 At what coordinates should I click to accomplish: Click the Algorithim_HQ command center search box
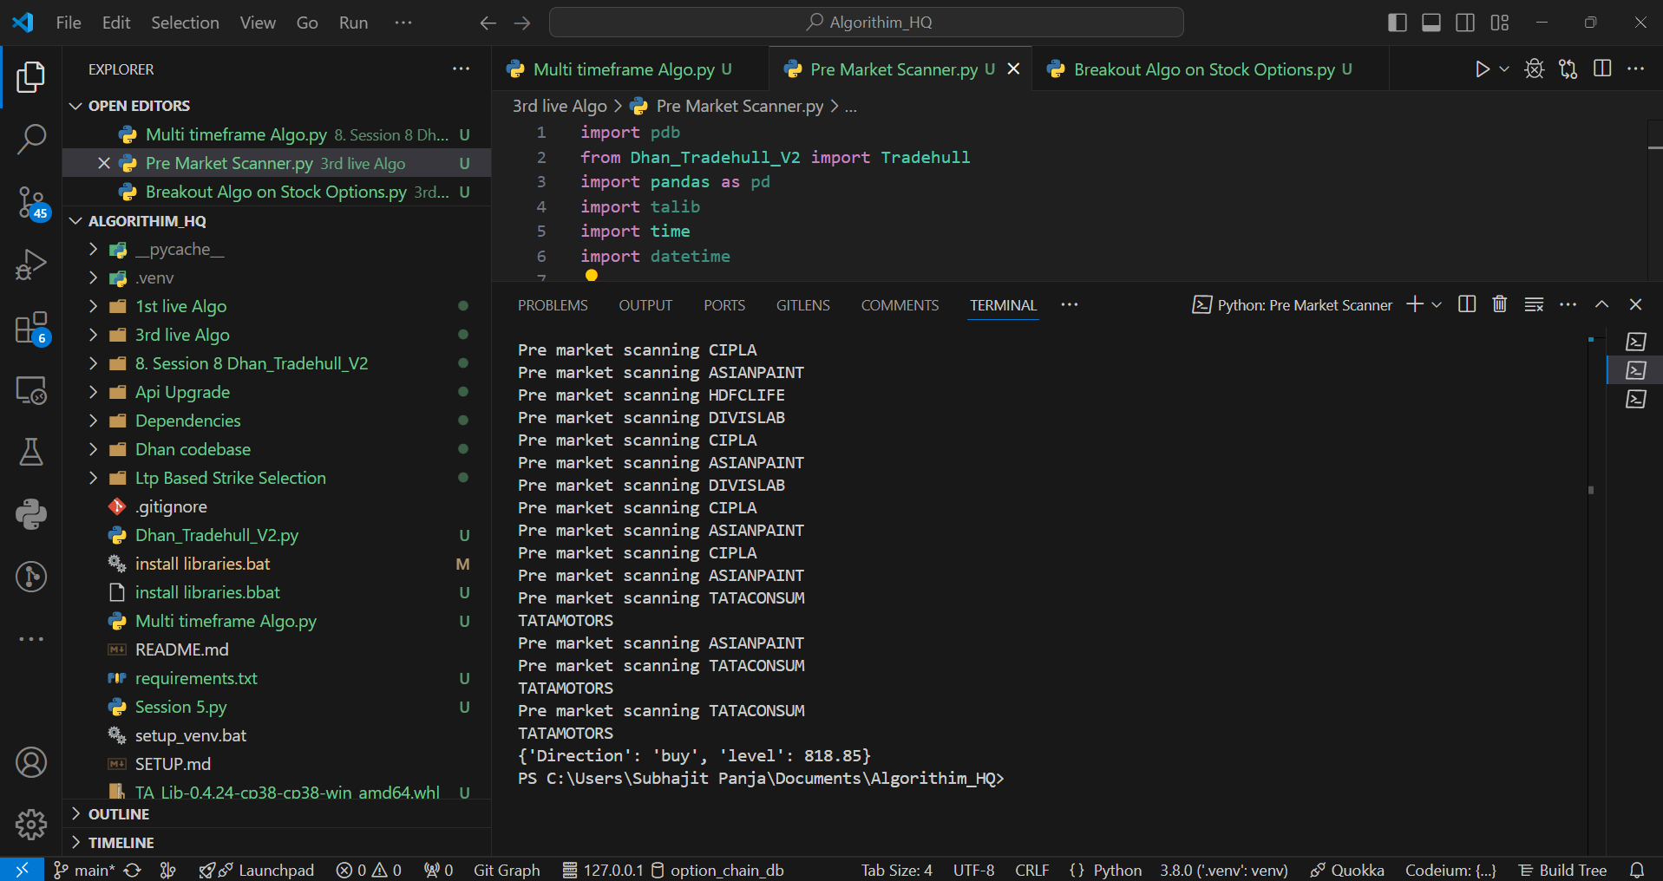click(867, 23)
